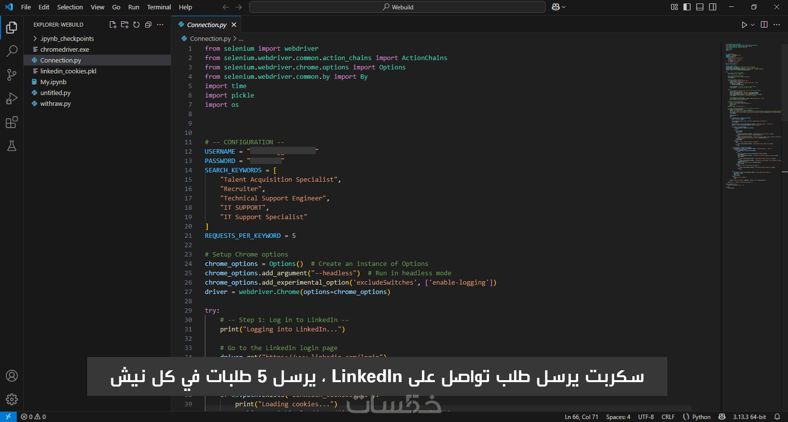Click the SEARCH_KEYWORDS variable on line 14
This screenshot has width=788, height=422.
pyautogui.click(x=233, y=170)
